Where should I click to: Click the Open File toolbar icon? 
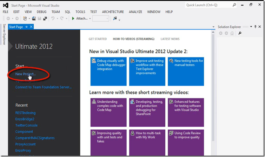pos(34,19)
